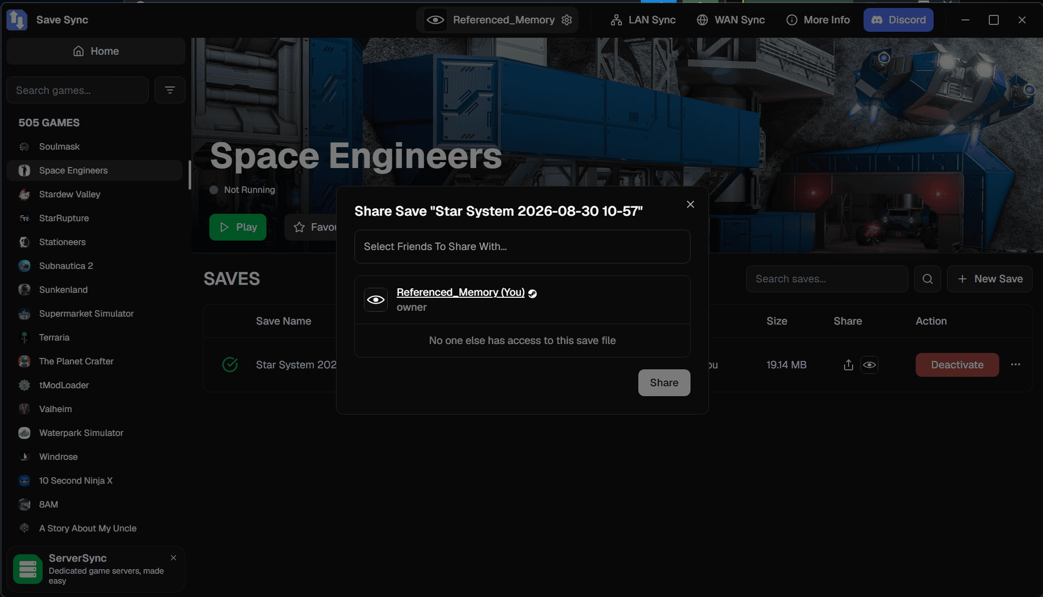This screenshot has width=1043, height=597.
Task: Click the Windrose game icon
Action: tap(24, 457)
